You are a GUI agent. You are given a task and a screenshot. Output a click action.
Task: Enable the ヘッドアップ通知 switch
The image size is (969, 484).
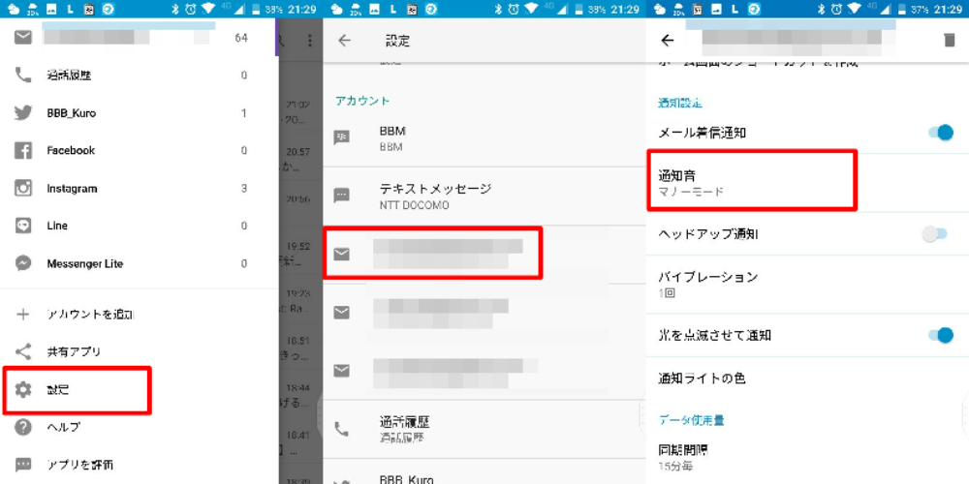tap(933, 234)
